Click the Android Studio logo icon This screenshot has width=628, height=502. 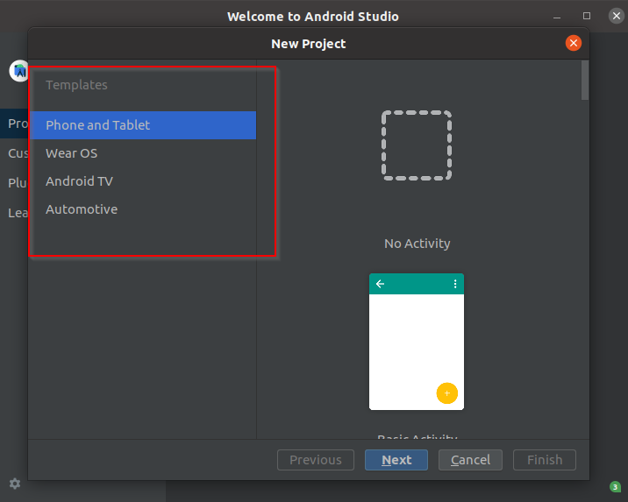click(x=18, y=71)
